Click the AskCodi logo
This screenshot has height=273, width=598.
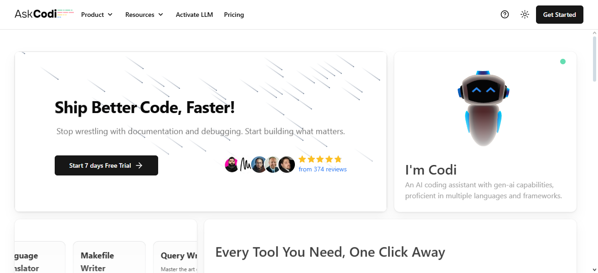click(44, 14)
